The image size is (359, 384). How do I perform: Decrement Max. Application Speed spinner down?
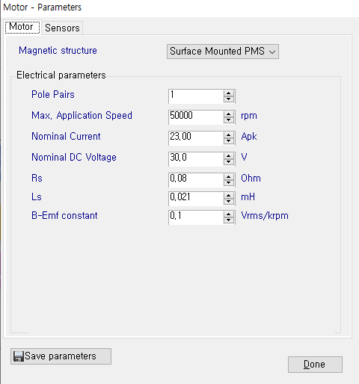click(229, 120)
